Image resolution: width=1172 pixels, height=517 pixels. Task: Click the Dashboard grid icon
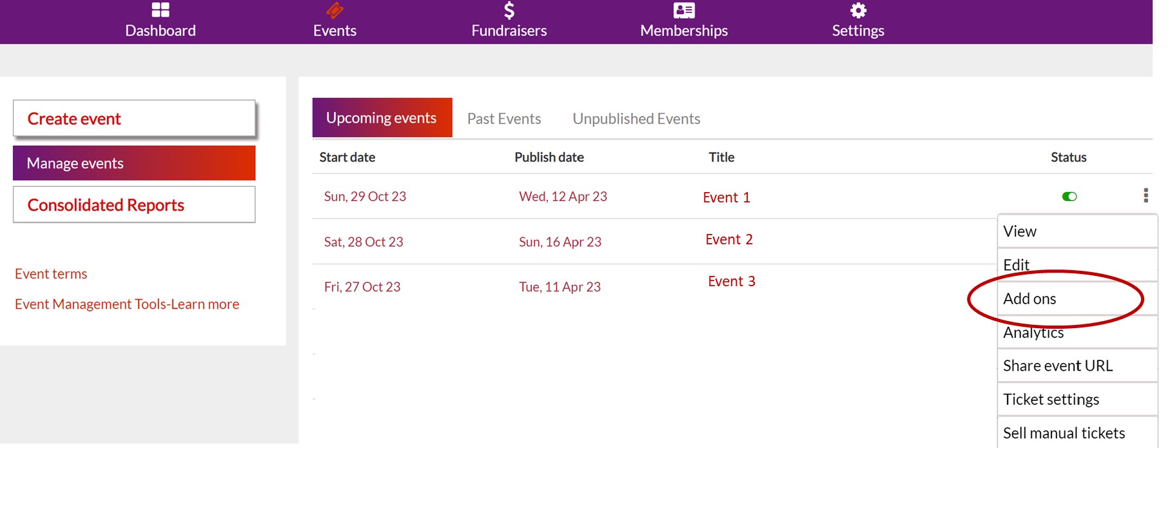click(161, 10)
